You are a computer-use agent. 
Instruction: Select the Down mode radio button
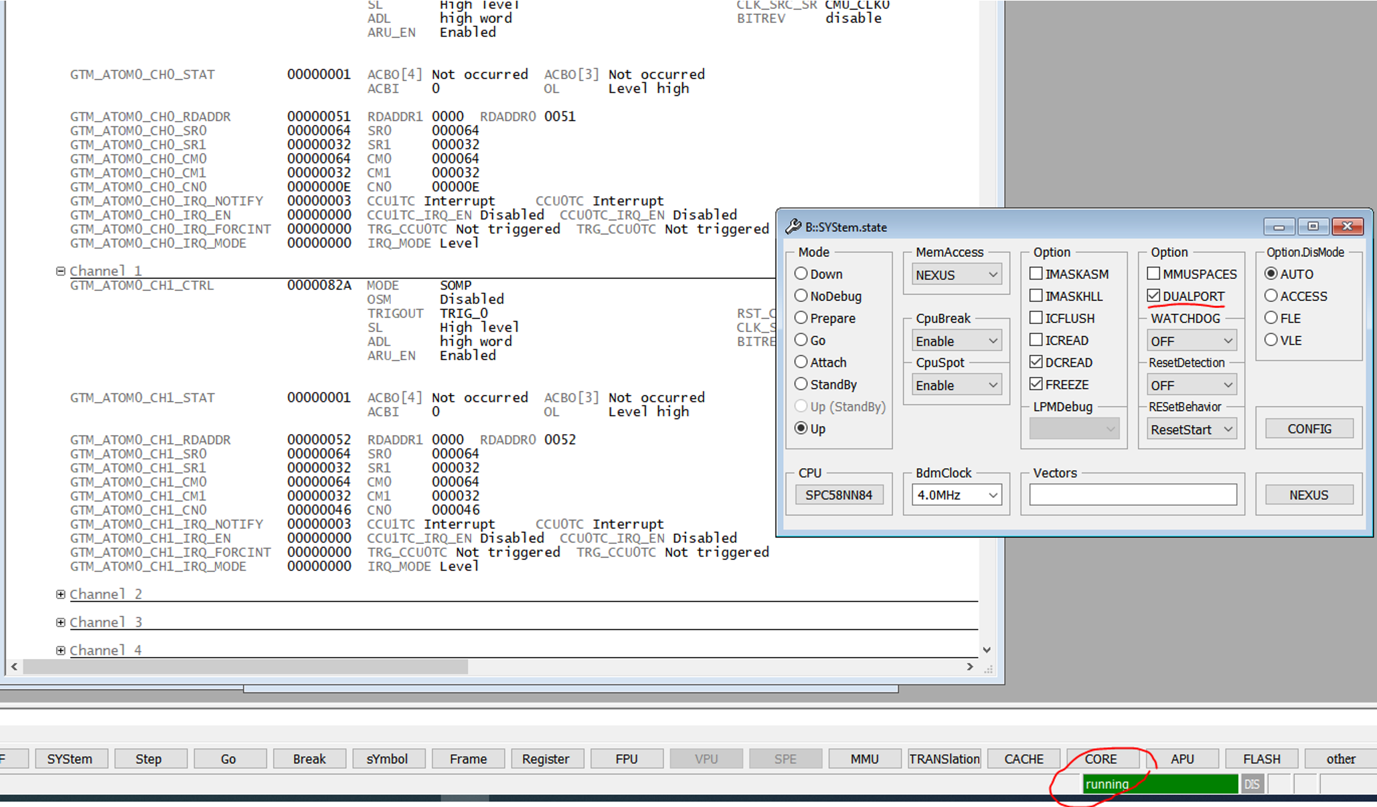tap(801, 274)
